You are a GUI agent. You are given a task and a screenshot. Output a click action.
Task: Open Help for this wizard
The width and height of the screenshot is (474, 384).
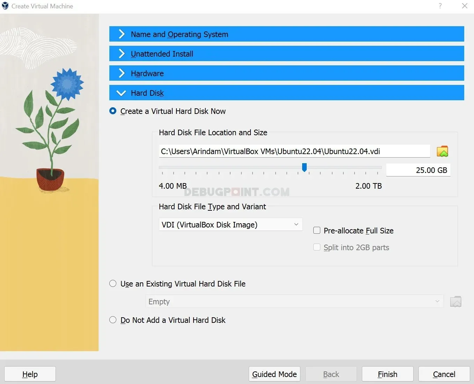coord(30,374)
